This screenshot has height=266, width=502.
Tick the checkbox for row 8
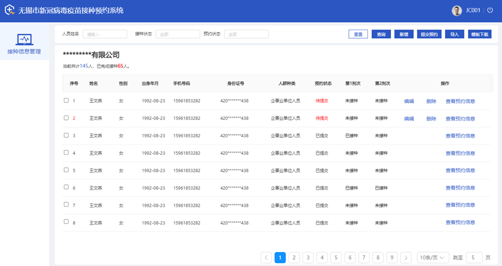click(66, 222)
